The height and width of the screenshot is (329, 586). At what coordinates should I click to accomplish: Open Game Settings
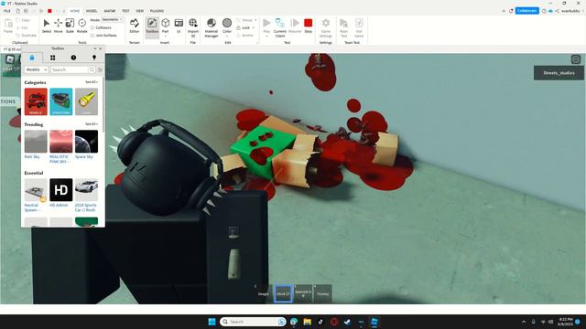[326, 27]
